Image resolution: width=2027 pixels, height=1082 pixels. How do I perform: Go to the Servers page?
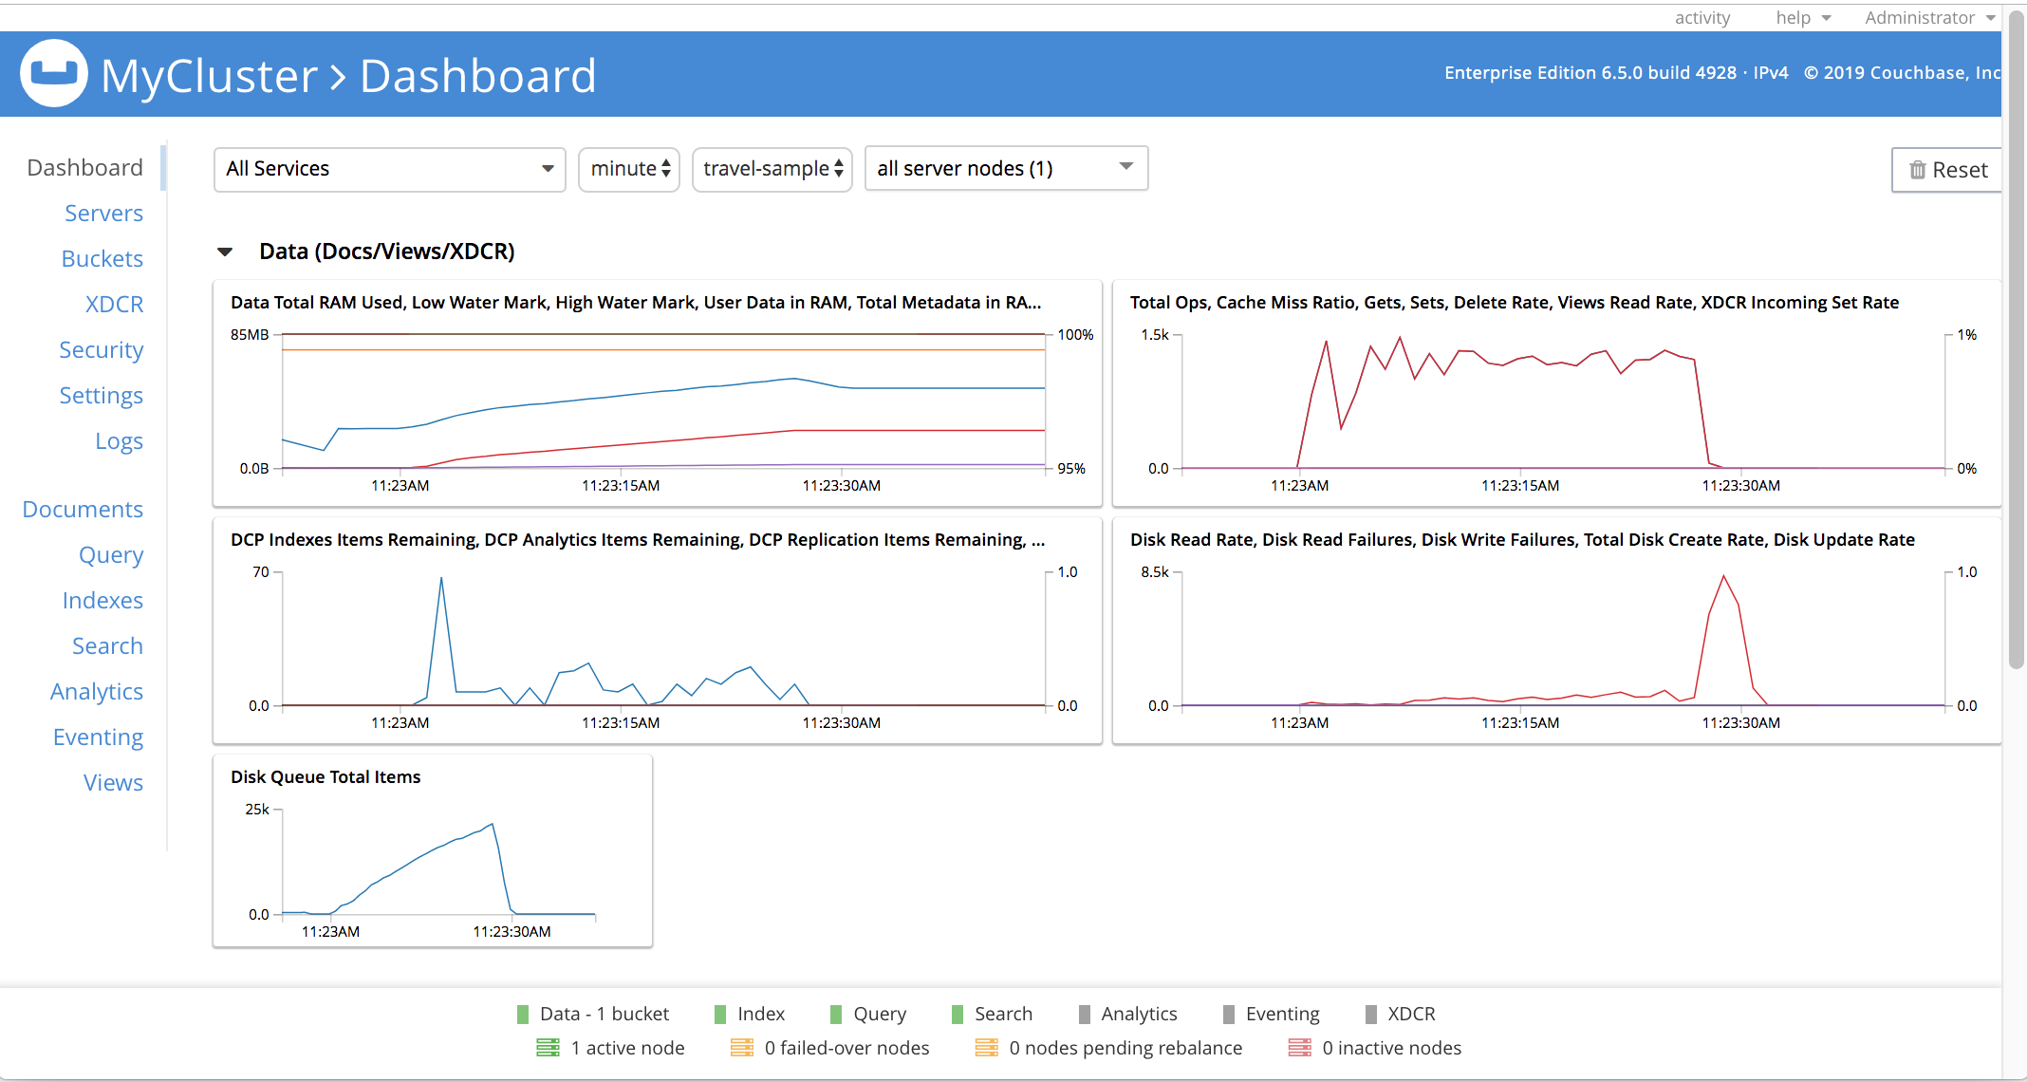tap(103, 214)
